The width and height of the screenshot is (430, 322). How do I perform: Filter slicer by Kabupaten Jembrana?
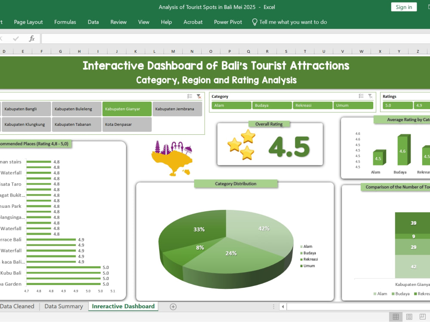pyautogui.click(x=177, y=109)
